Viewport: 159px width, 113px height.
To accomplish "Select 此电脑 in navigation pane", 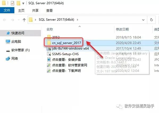I will pos(16,41).
